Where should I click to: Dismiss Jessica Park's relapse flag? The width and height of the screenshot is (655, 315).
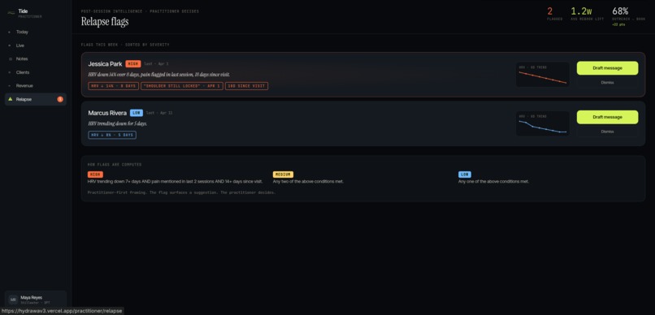tap(607, 83)
